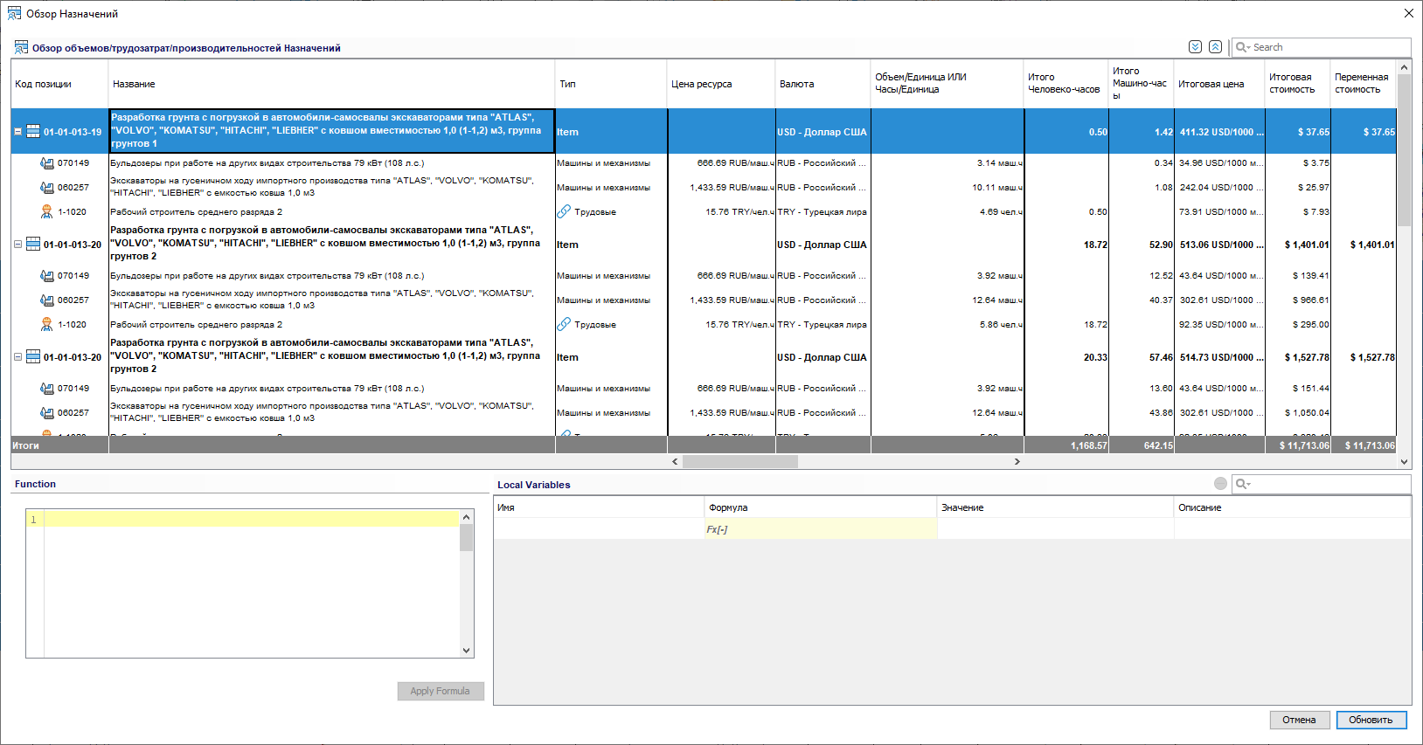This screenshot has width=1423, height=745.
Task: Click the Отмена button
Action: pos(1300,720)
